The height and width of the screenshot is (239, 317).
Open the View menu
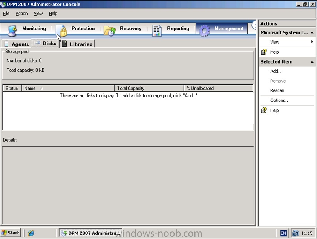coord(38,14)
